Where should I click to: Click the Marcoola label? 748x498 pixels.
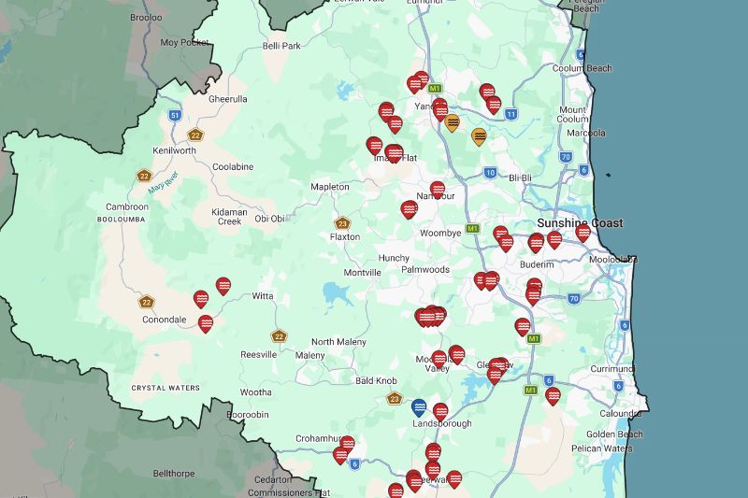click(x=586, y=133)
